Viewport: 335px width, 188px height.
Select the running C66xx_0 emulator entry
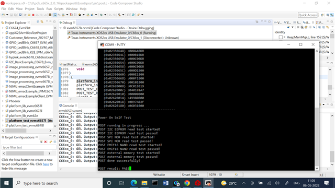pyautogui.click(x=112, y=33)
